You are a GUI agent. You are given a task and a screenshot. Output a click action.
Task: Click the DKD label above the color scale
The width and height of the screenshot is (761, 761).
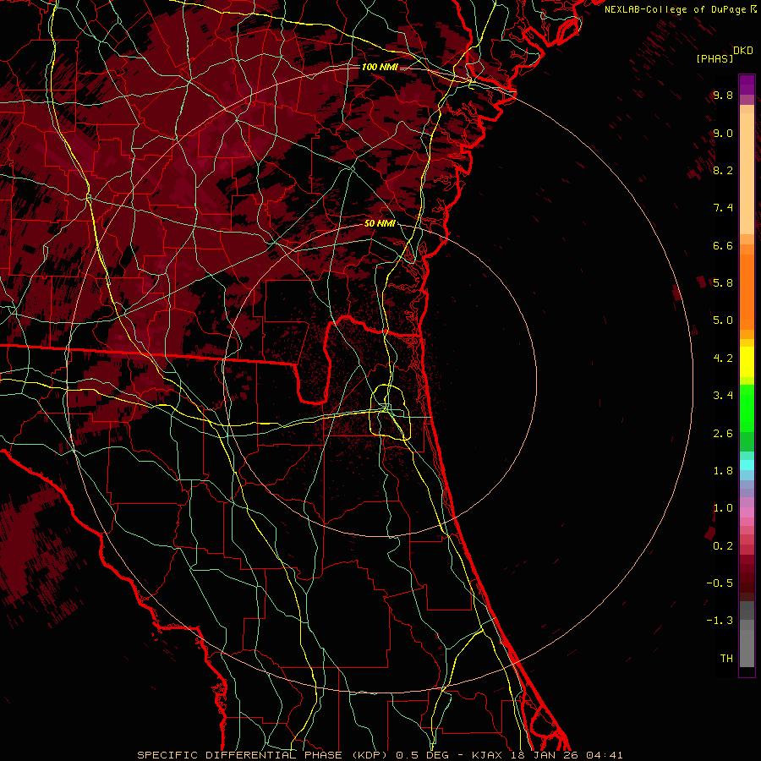tap(743, 51)
